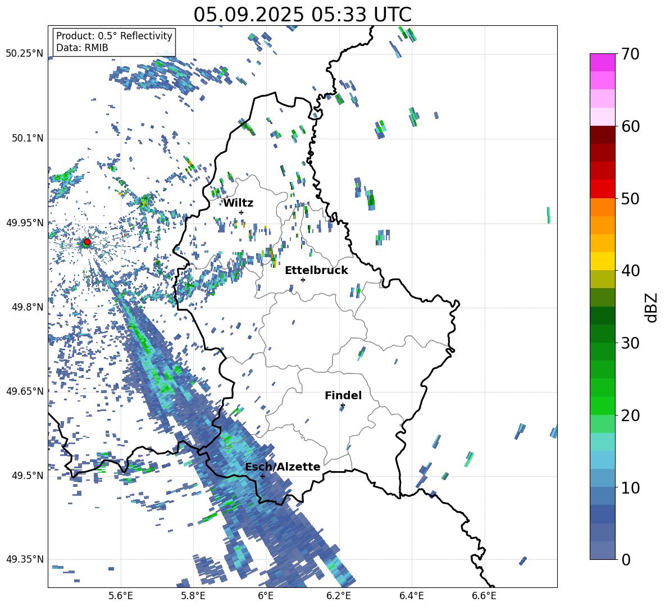
Task: Click the yellow colorbar segment at 40
Action: 602,261
